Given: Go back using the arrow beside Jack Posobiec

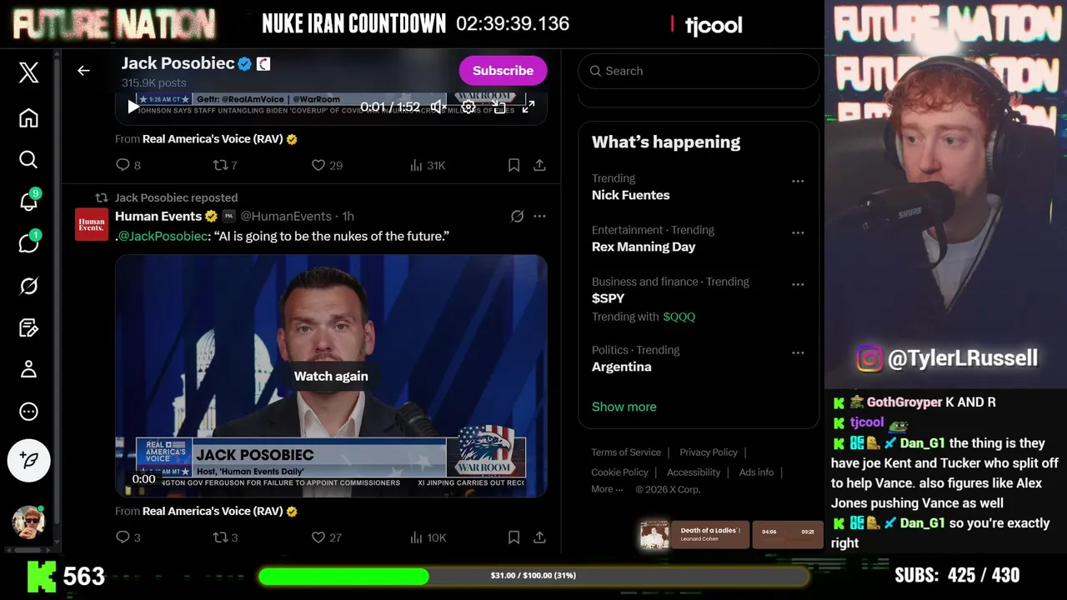Looking at the screenshot, I should click(83, 71).
